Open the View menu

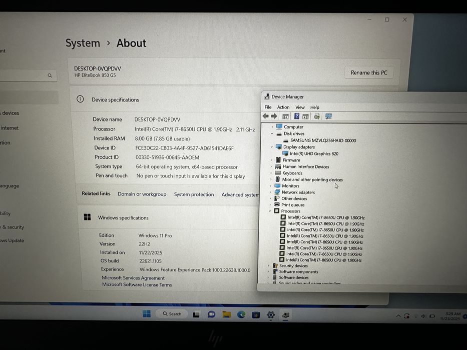(300, 107)
